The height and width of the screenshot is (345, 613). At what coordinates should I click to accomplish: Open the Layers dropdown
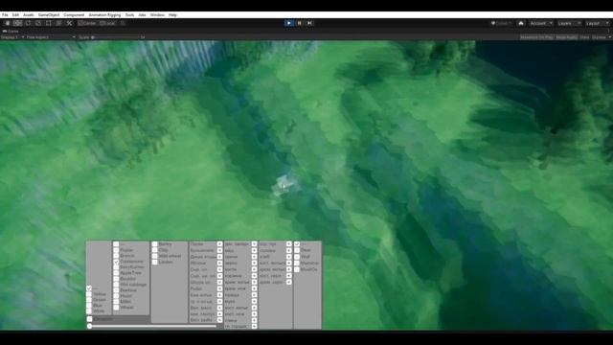(569, 23)
